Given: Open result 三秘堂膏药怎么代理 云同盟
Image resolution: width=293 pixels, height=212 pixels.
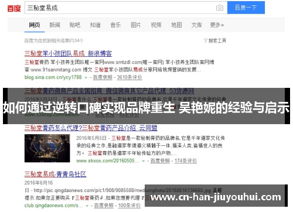Looking at the screenshot, I should pos(91,128).
